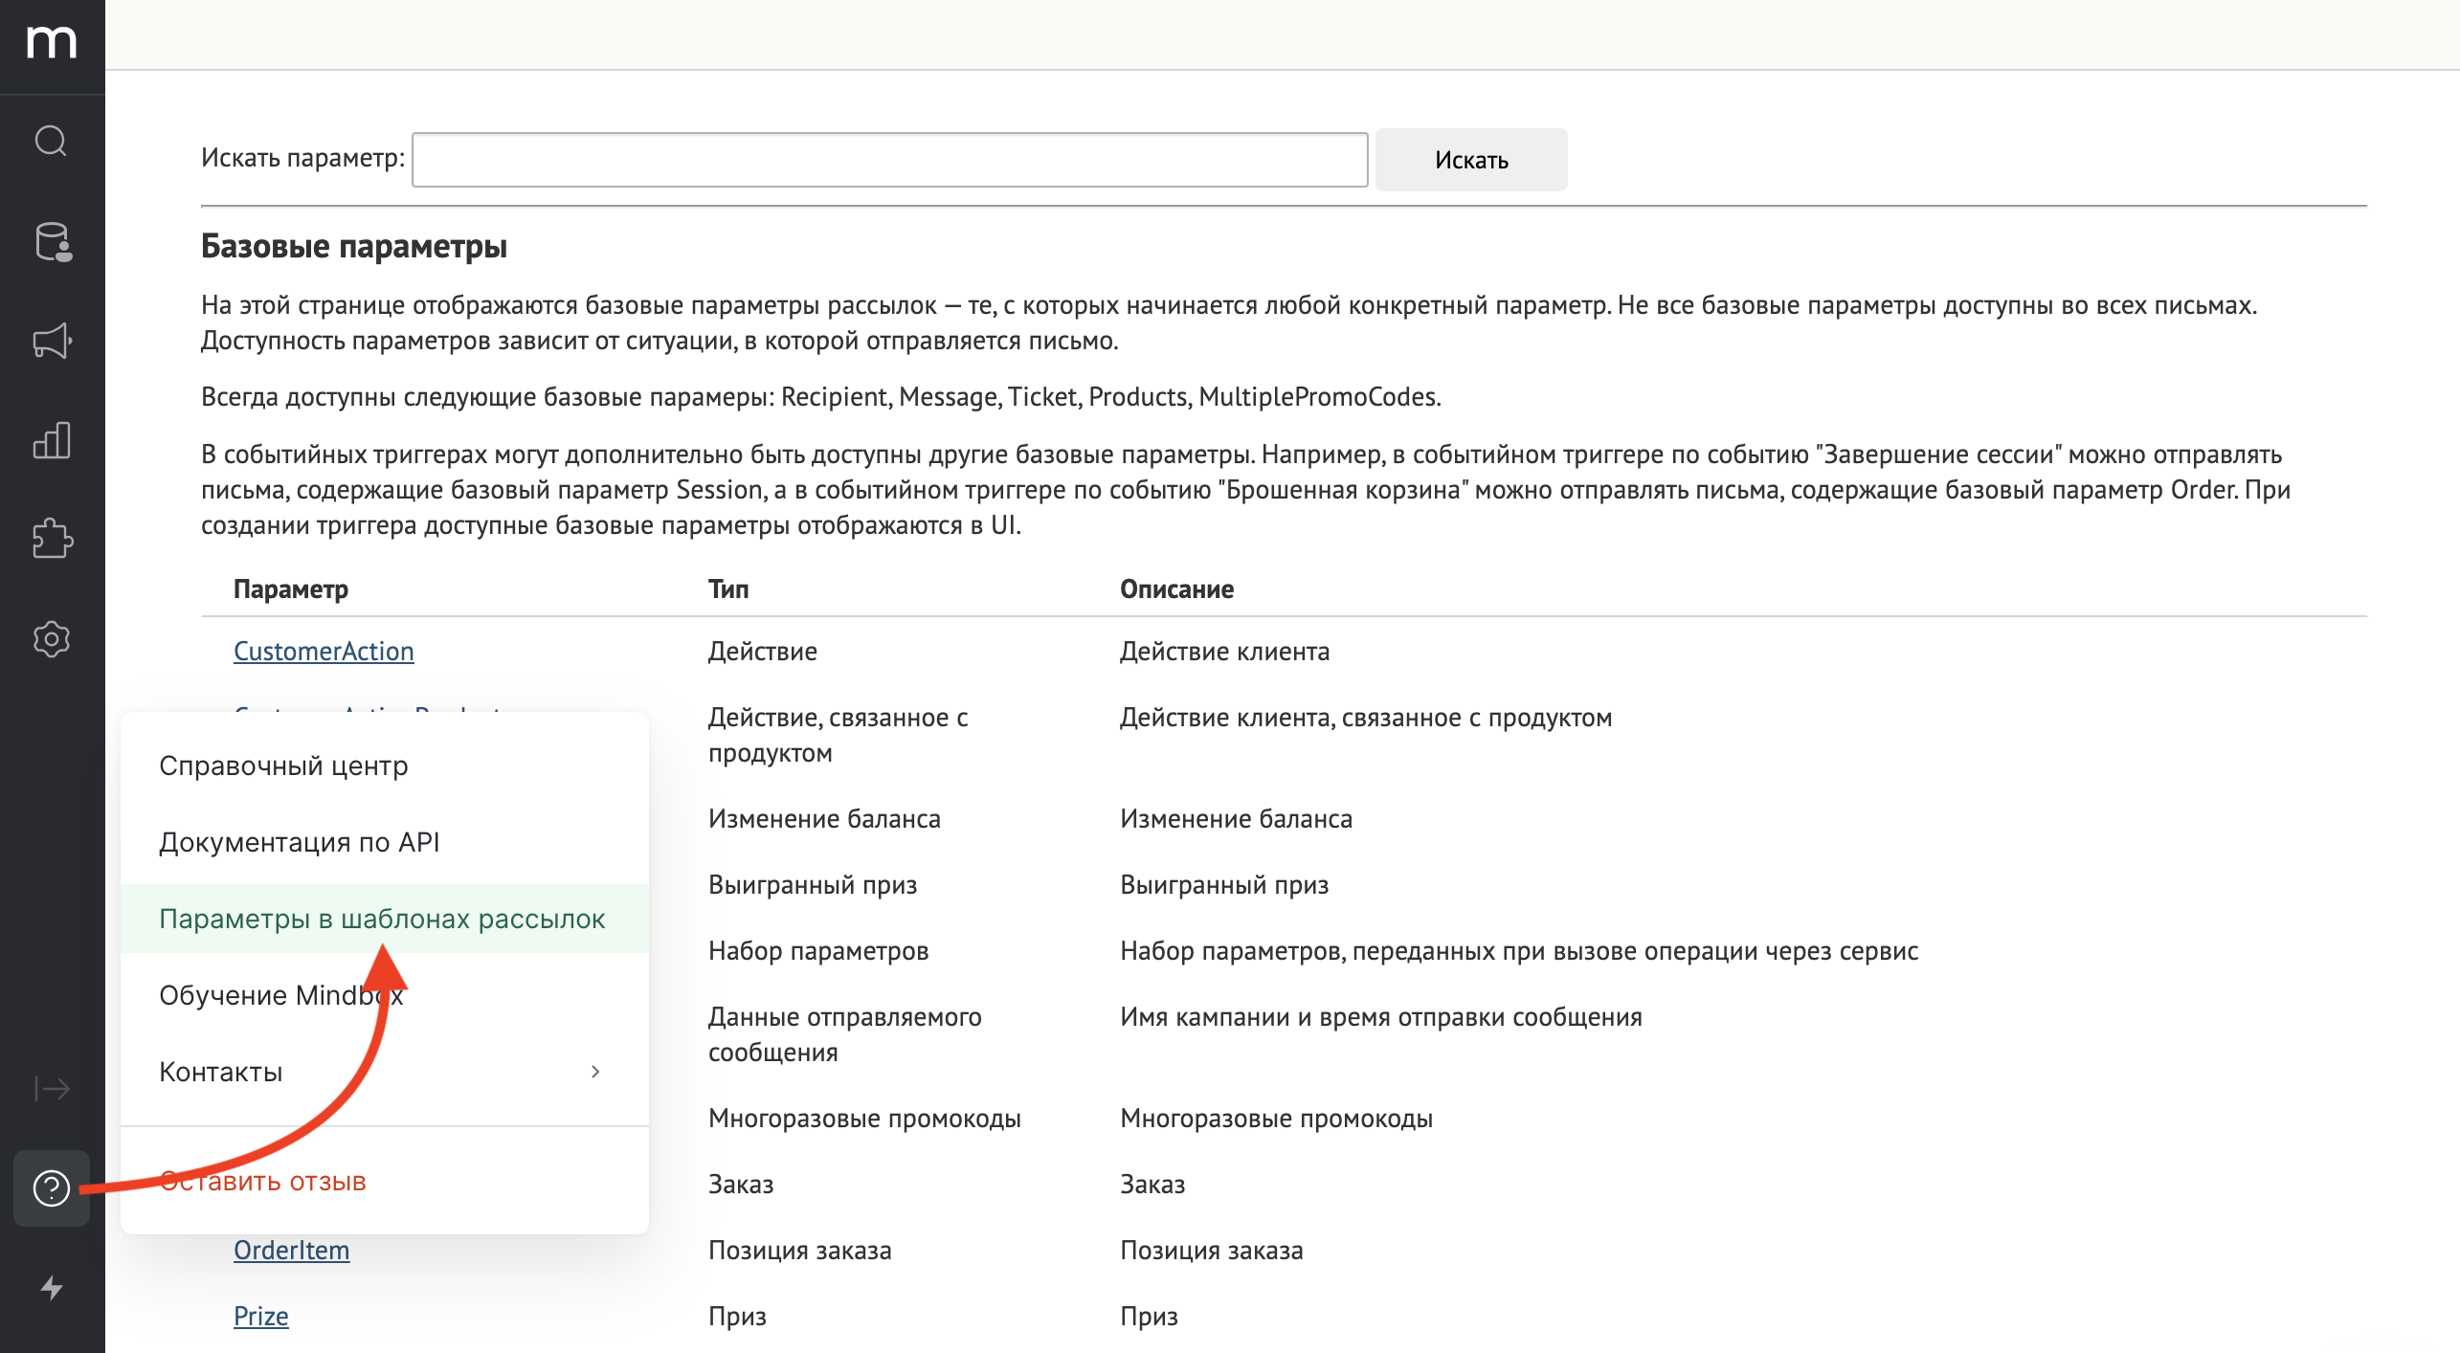Viewport: 2460px width, 1353px height.
Task: Click Оставить отзыв menu item
Action: tap(385, 1181)
